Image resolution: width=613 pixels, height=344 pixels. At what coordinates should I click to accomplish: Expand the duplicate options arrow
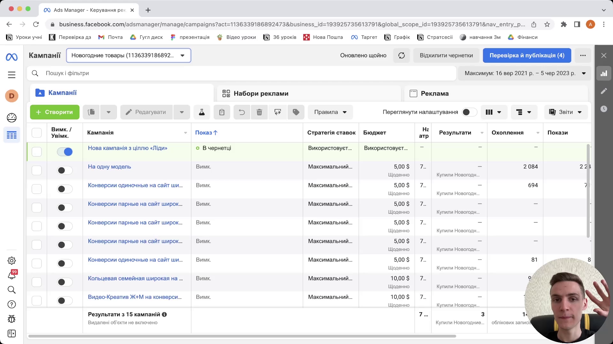pos(109,112)
